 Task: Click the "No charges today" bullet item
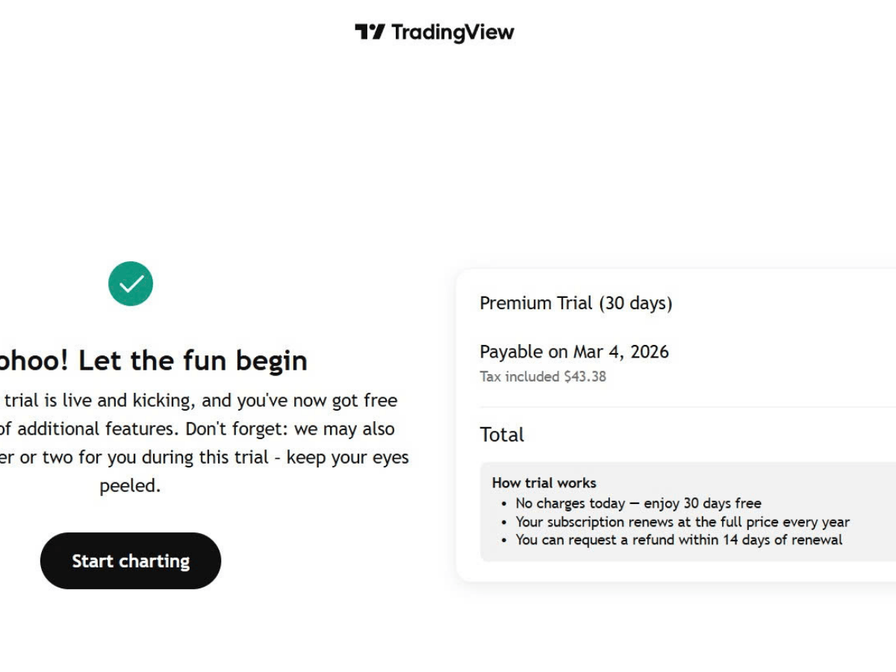point(638,503)
